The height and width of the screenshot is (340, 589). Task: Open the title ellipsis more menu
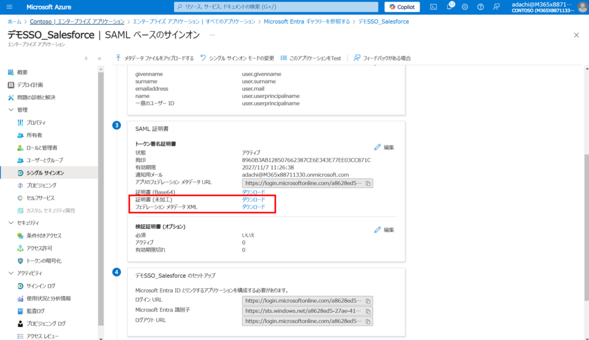point(212,35)
